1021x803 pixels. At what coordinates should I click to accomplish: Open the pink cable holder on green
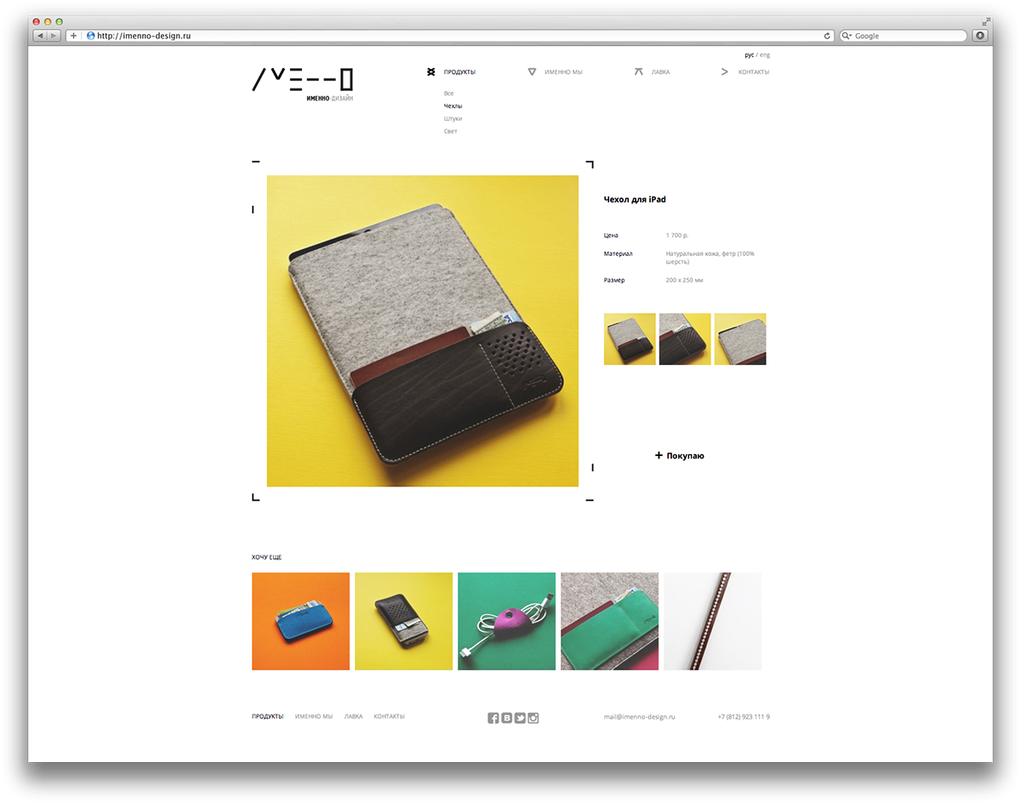point(506,621)
